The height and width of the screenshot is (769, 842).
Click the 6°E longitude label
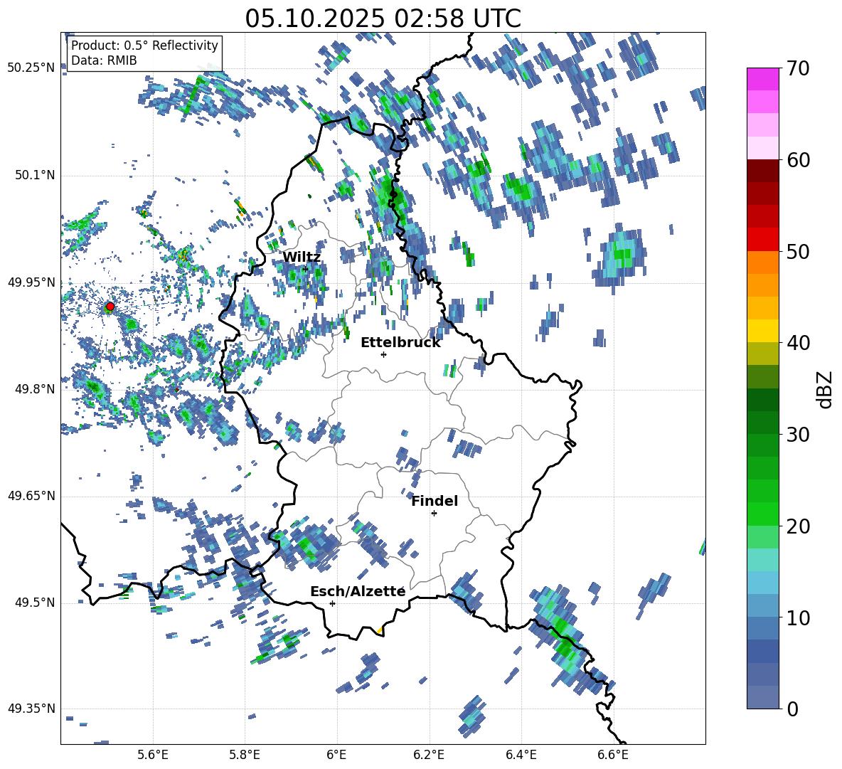tap(336, 755)
